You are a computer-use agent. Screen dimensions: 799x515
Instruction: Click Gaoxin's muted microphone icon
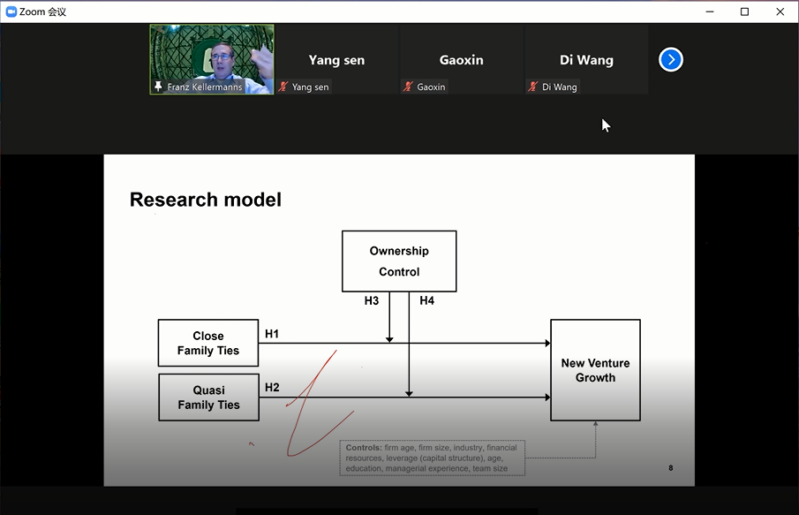[x=408, y=87]
